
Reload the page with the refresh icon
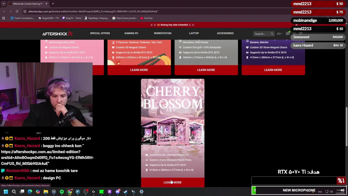click(x=17, y=11)
